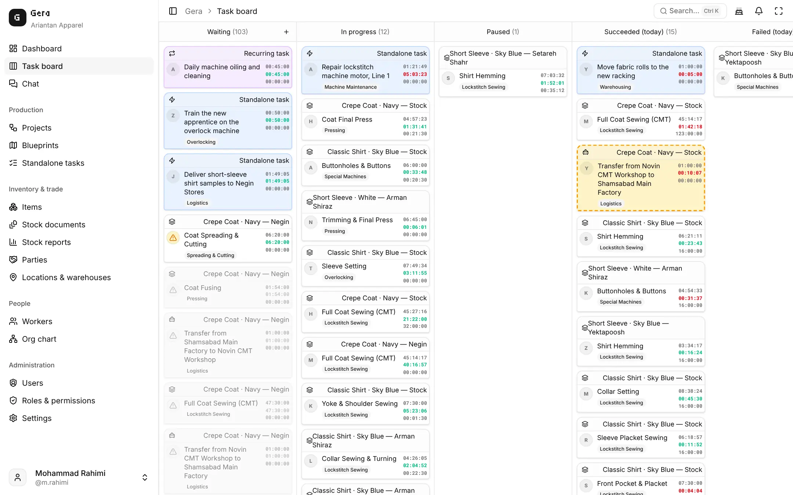Click the Machine Maintenance tag
793x495 pixels.
350,87
